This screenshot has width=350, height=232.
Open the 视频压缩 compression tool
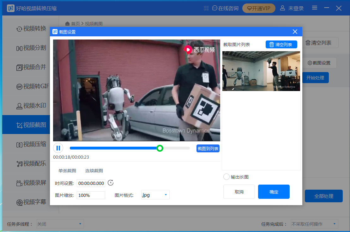(28, 144)
